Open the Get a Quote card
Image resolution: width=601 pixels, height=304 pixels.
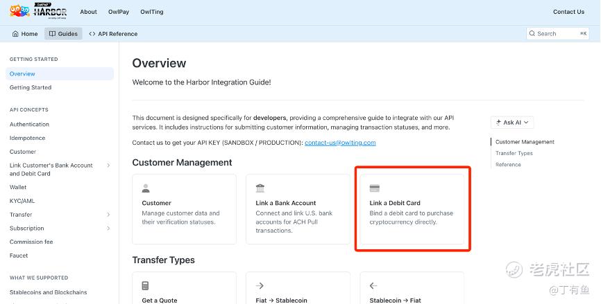coord(184,288)
